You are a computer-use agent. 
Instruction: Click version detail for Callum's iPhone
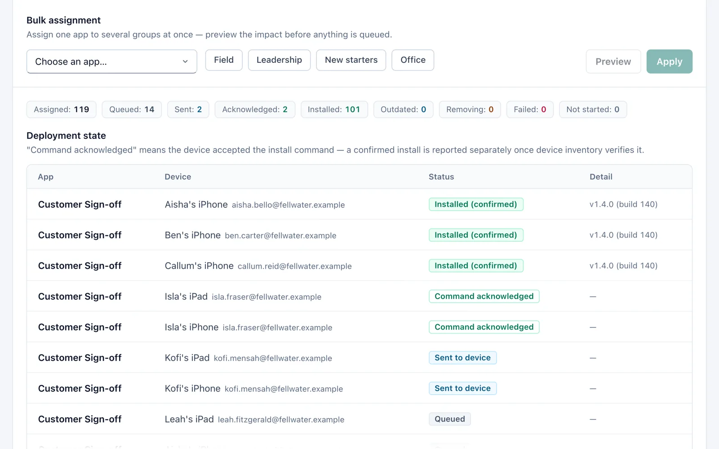(x=623, y=266)
